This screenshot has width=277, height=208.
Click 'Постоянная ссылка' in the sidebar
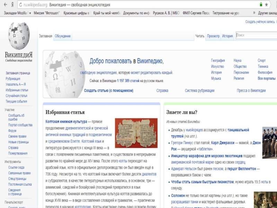(20, 184)
